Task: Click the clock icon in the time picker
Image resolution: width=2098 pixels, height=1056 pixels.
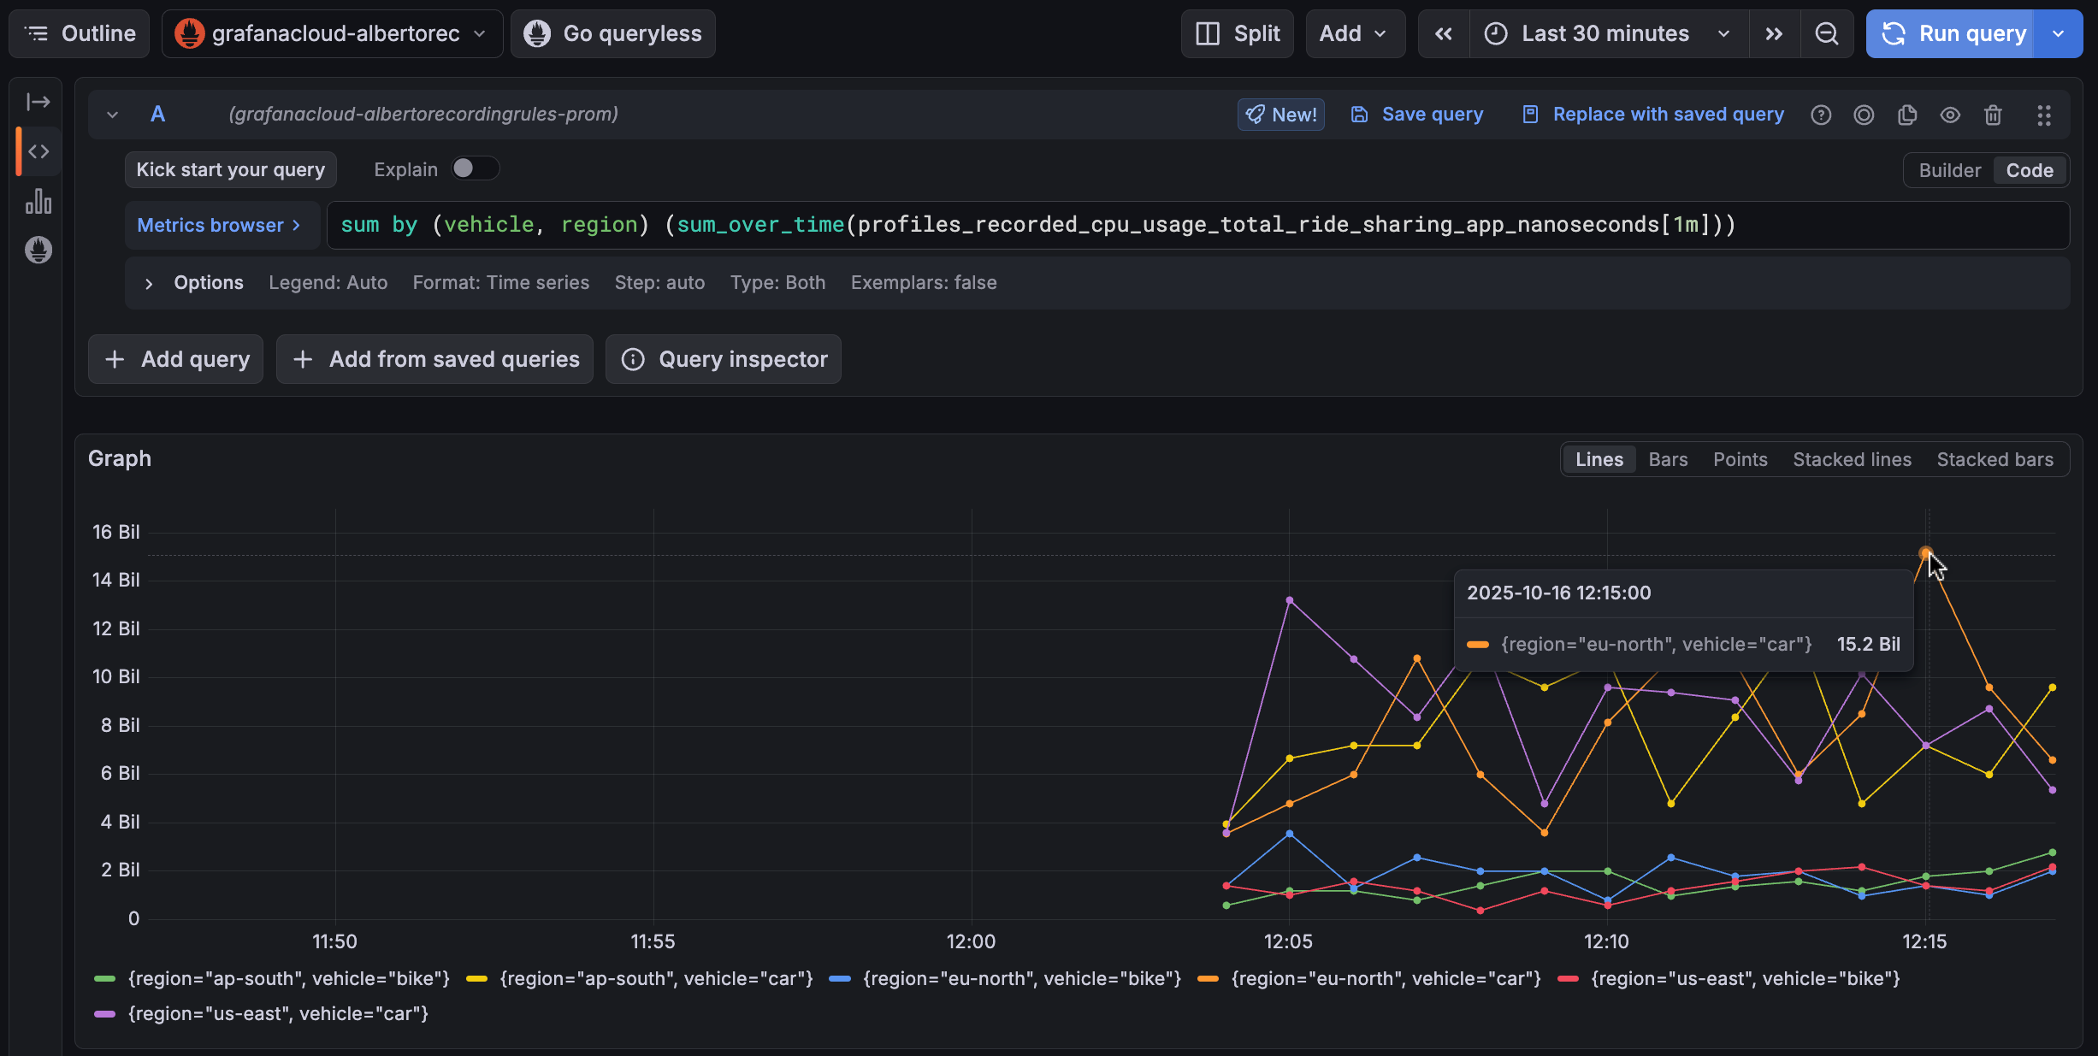Action: (x=1493, y=33)
